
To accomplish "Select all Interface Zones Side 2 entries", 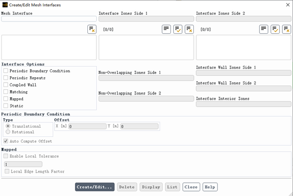I will pyautogui.click(x=275, y=29).
